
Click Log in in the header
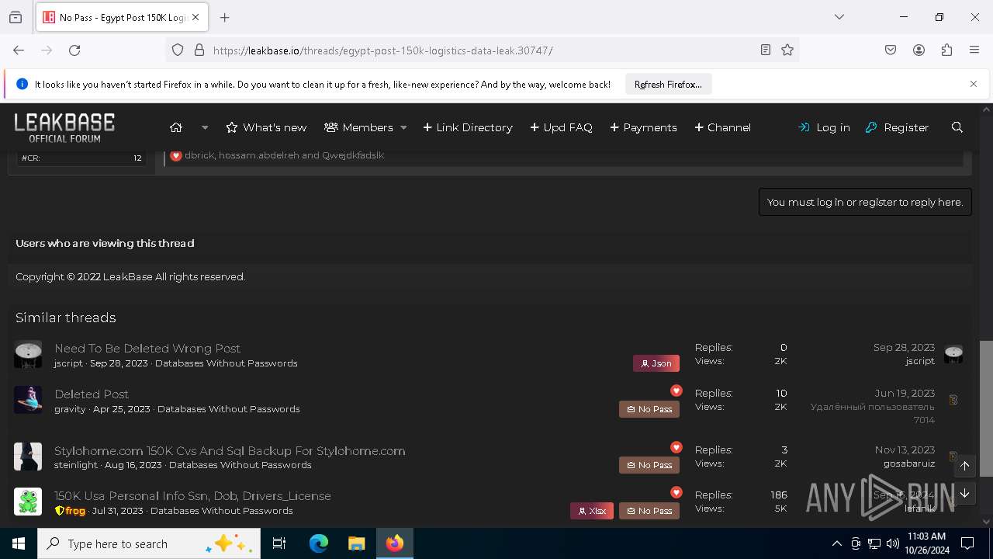click(x=824, y=127)
